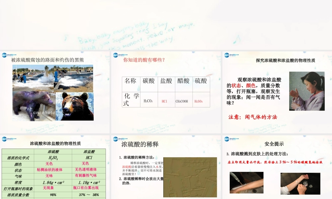Click the red 注意：闻气体的方法 text

point(253,117)
